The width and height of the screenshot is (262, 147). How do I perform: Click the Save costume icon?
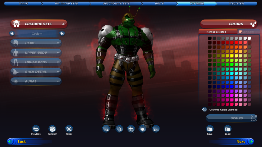[x=210, y=129]
